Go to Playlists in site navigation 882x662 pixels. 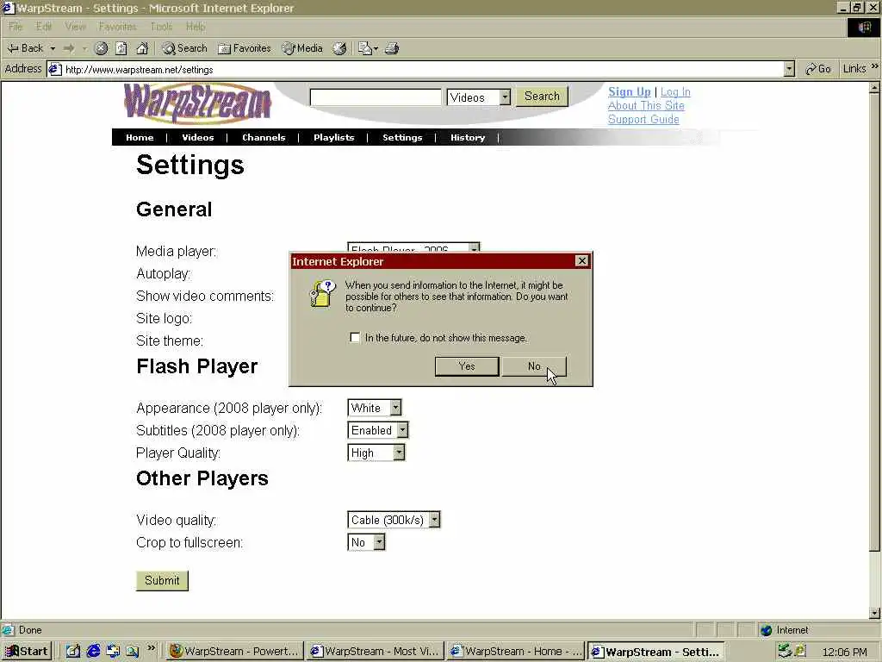click(x=333, y=137)
